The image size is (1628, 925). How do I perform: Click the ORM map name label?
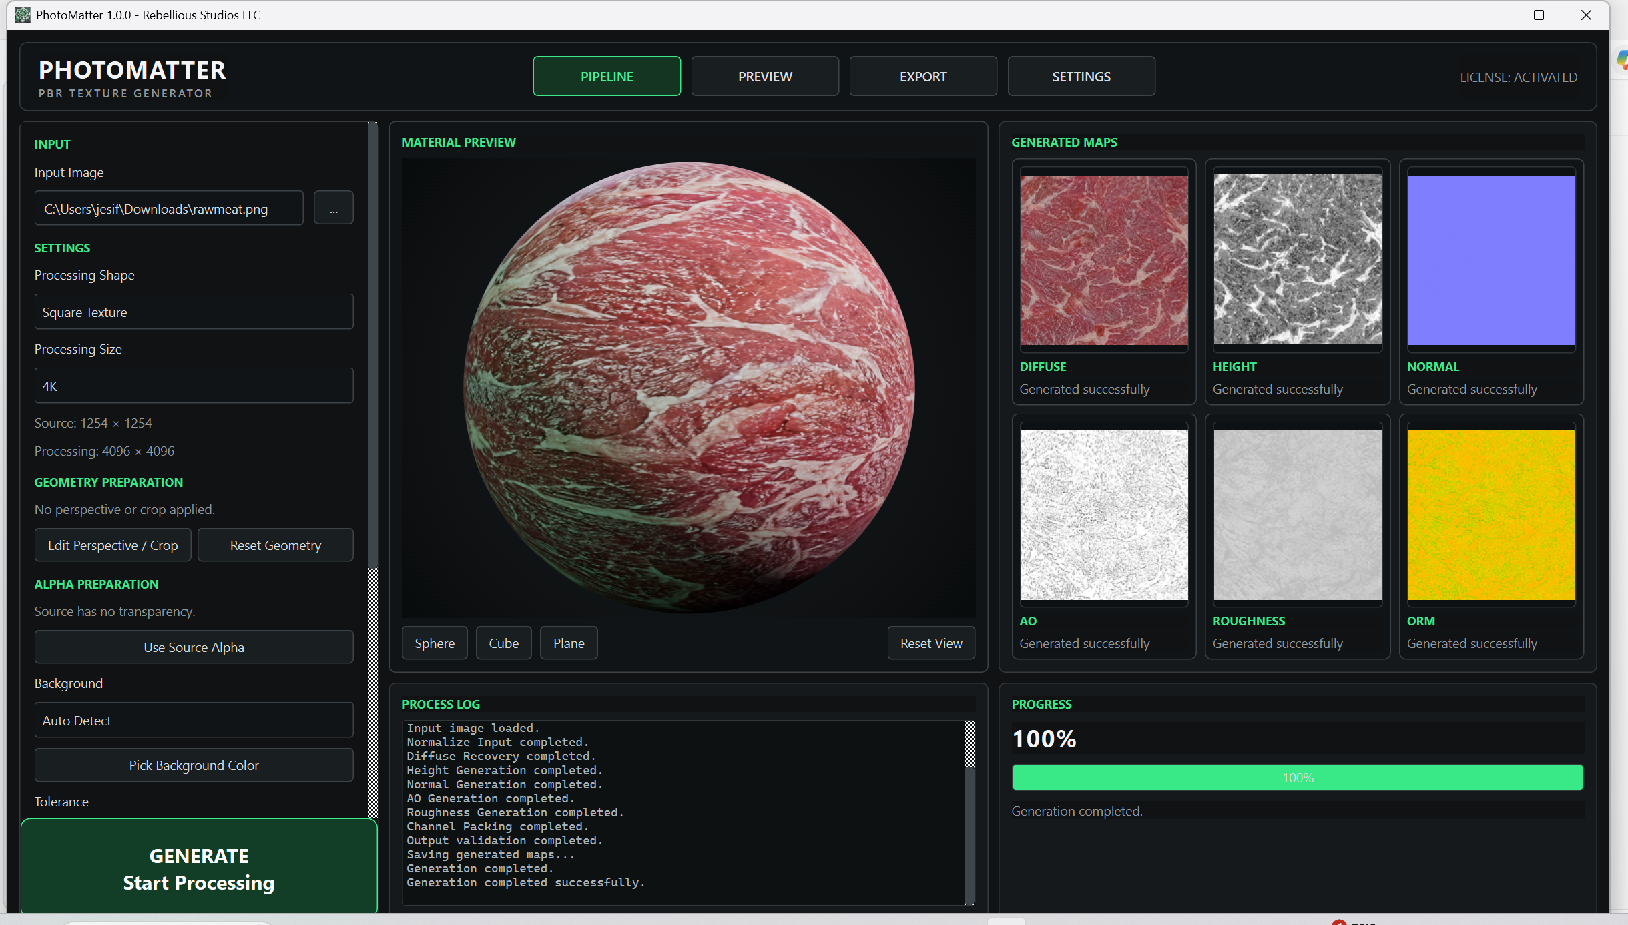1420,621
